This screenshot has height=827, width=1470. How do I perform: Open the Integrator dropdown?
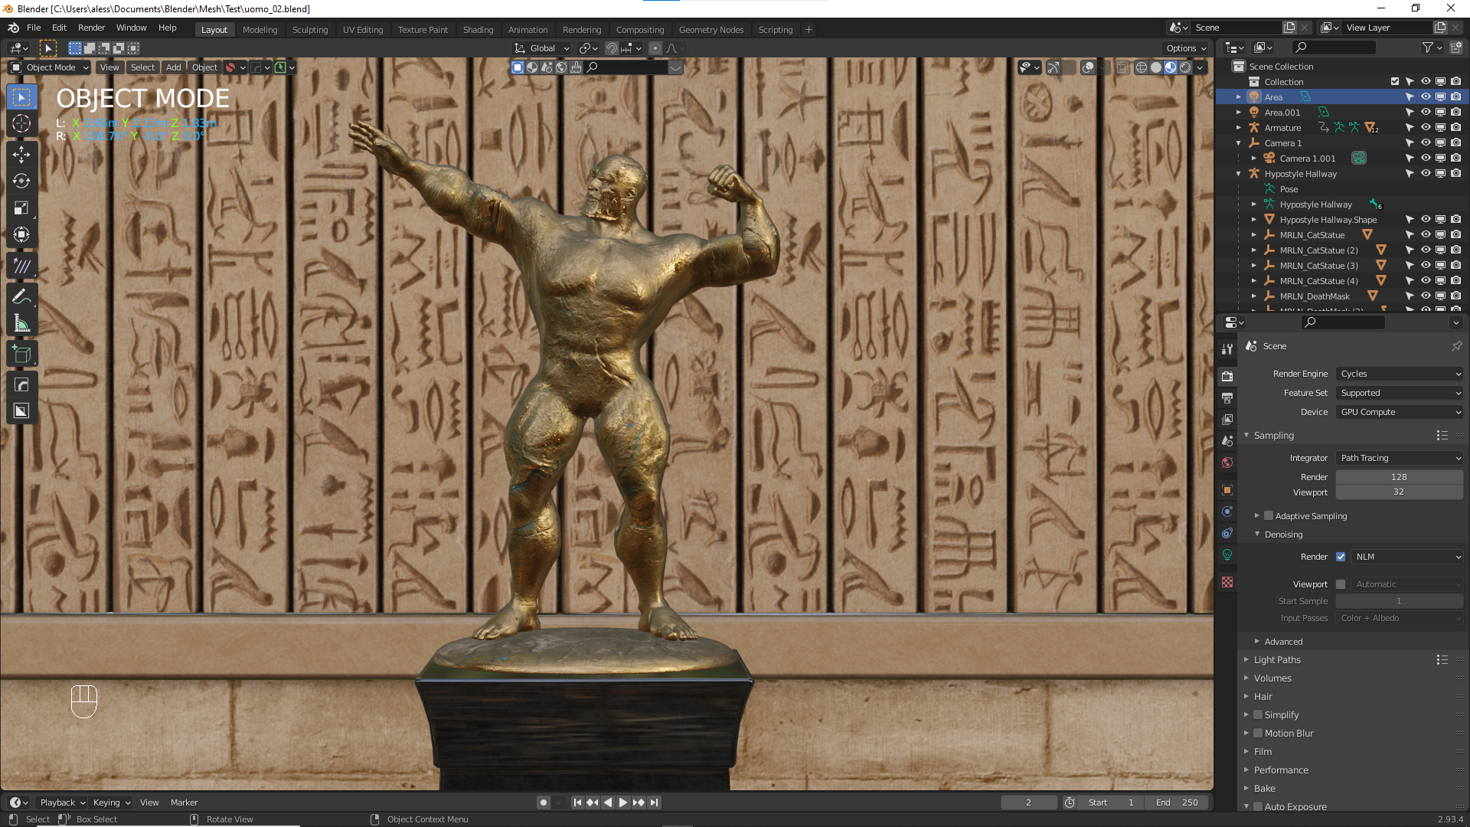pos(1400,458)
